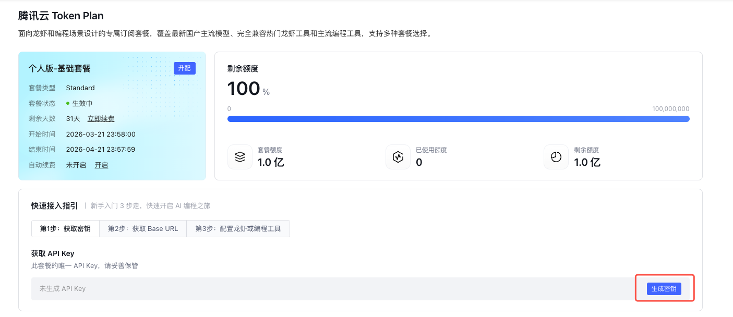The image size is (733, 317).
Task: Switch to 第2步：获取 Base URL tab
Action: [x=143, y=228]
